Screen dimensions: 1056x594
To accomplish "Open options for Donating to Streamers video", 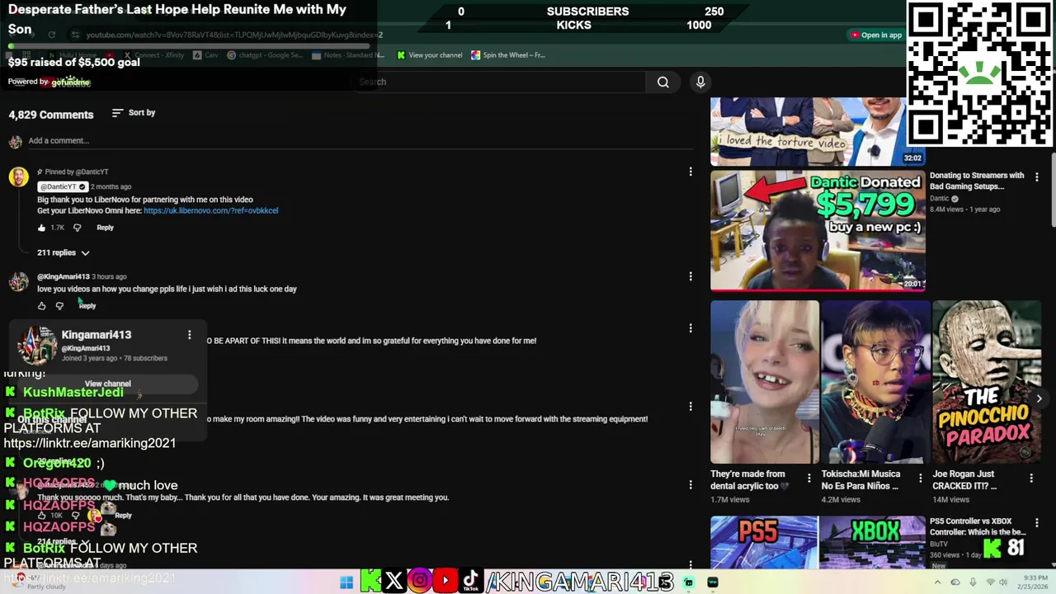I will point(1037,177).
